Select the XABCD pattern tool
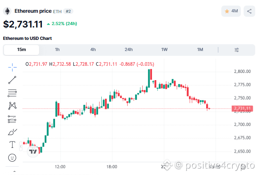 pyautogui.click(x=12, y=106)
